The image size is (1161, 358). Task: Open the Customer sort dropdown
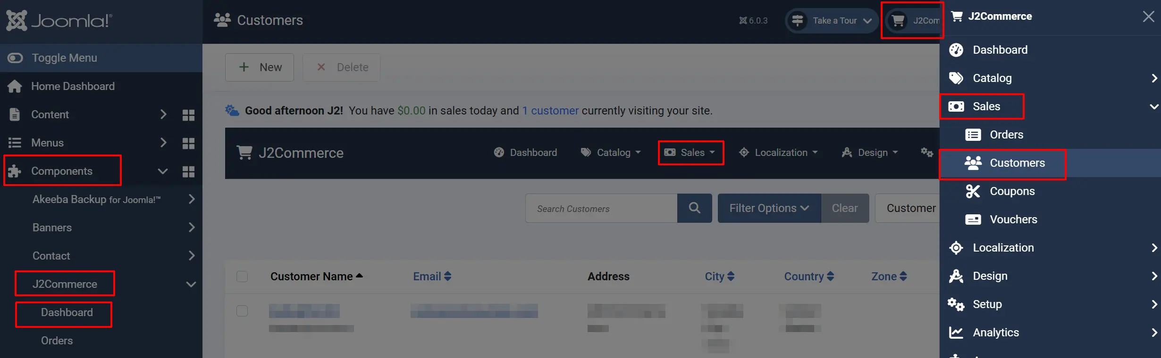[x=907, y=208]
